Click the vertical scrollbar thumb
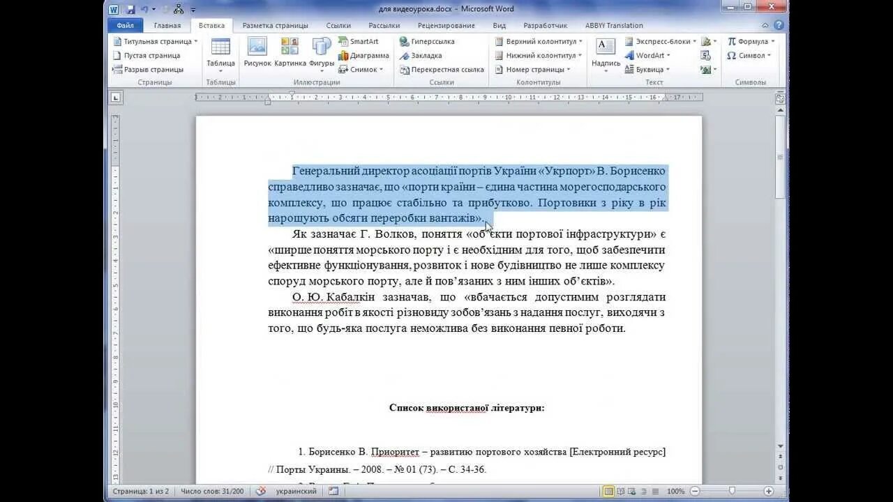Viewport: 893px width, 502px height. 780,157
